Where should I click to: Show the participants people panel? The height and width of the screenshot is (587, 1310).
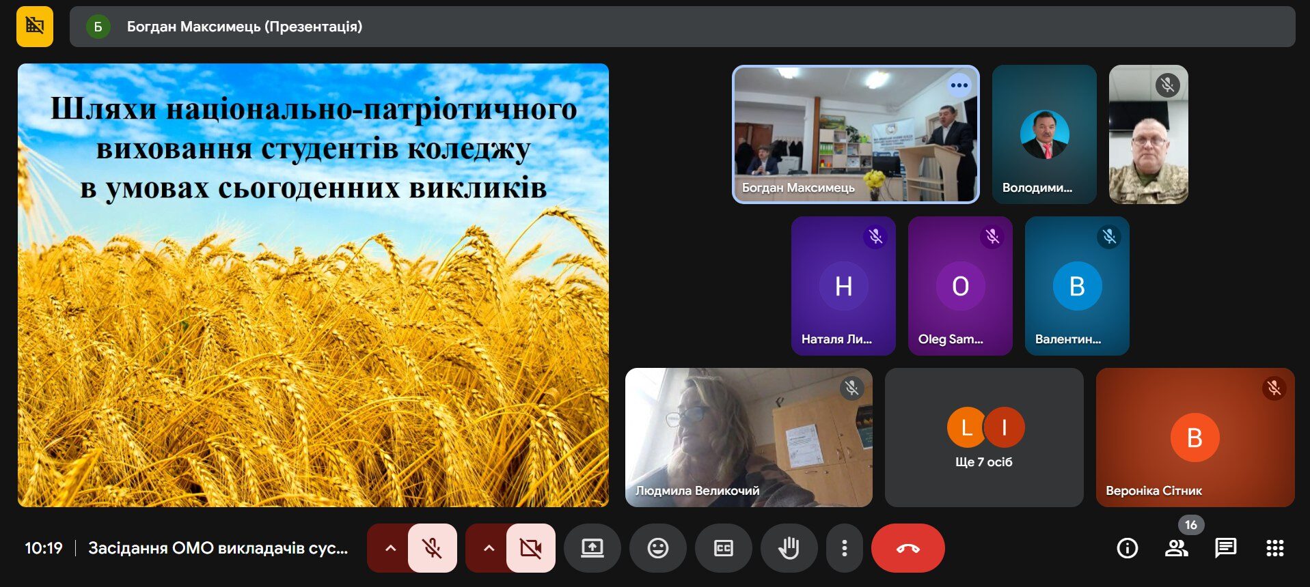pyautogui.click(x=1176, y=548)
